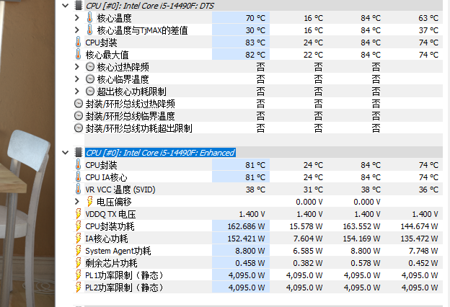Viewport: 450px width, 307px height.
Task: Click lightning icon next to IA核心功耗
Action: pyautogui.click(x=79, y=239)
